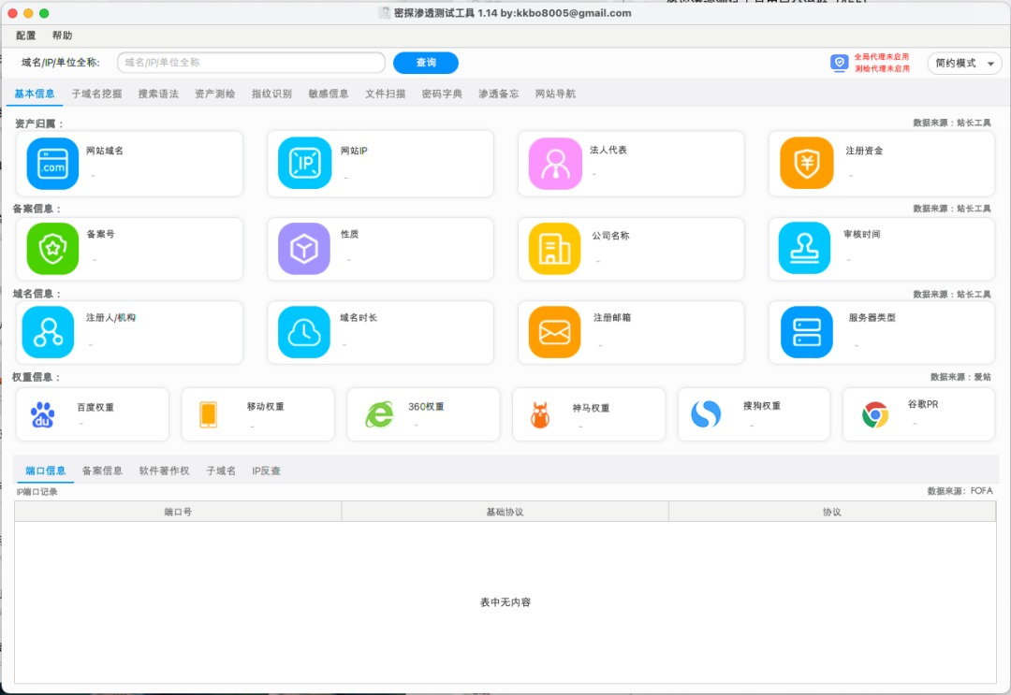Switch to the 网站导航 tab
Screen dimensions: 1011x695
555,94
